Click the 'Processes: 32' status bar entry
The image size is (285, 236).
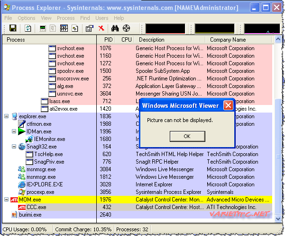[x=132, y=229]
